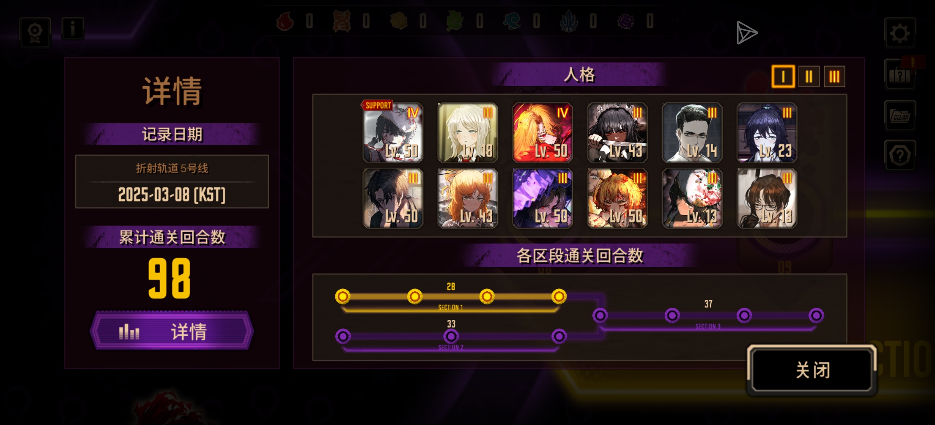This screenshot has height=425, width=935.
Task: Open the CLEAR folder icon
Action: click(x=900, y=116)
